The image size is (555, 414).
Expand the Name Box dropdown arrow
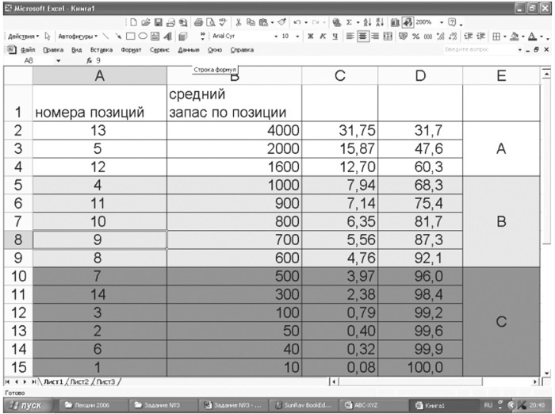click(59, 59)
